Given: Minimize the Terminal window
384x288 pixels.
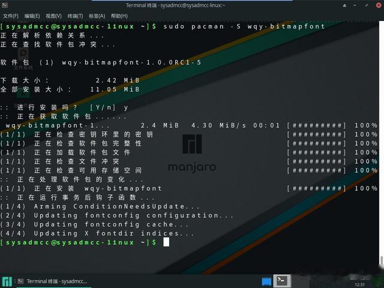Looking at the screenshot, I should (355, 5).
